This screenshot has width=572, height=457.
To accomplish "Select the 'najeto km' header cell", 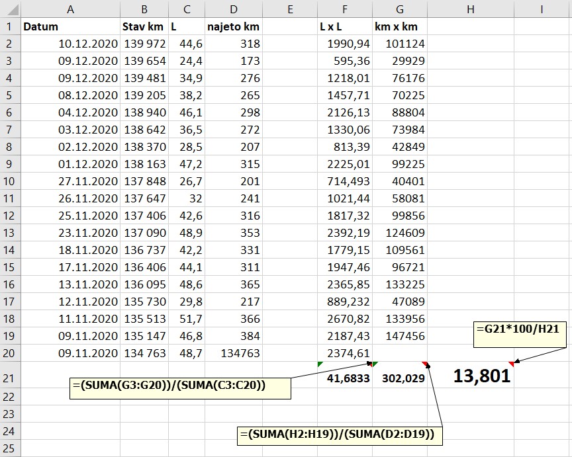I will 233,26.
